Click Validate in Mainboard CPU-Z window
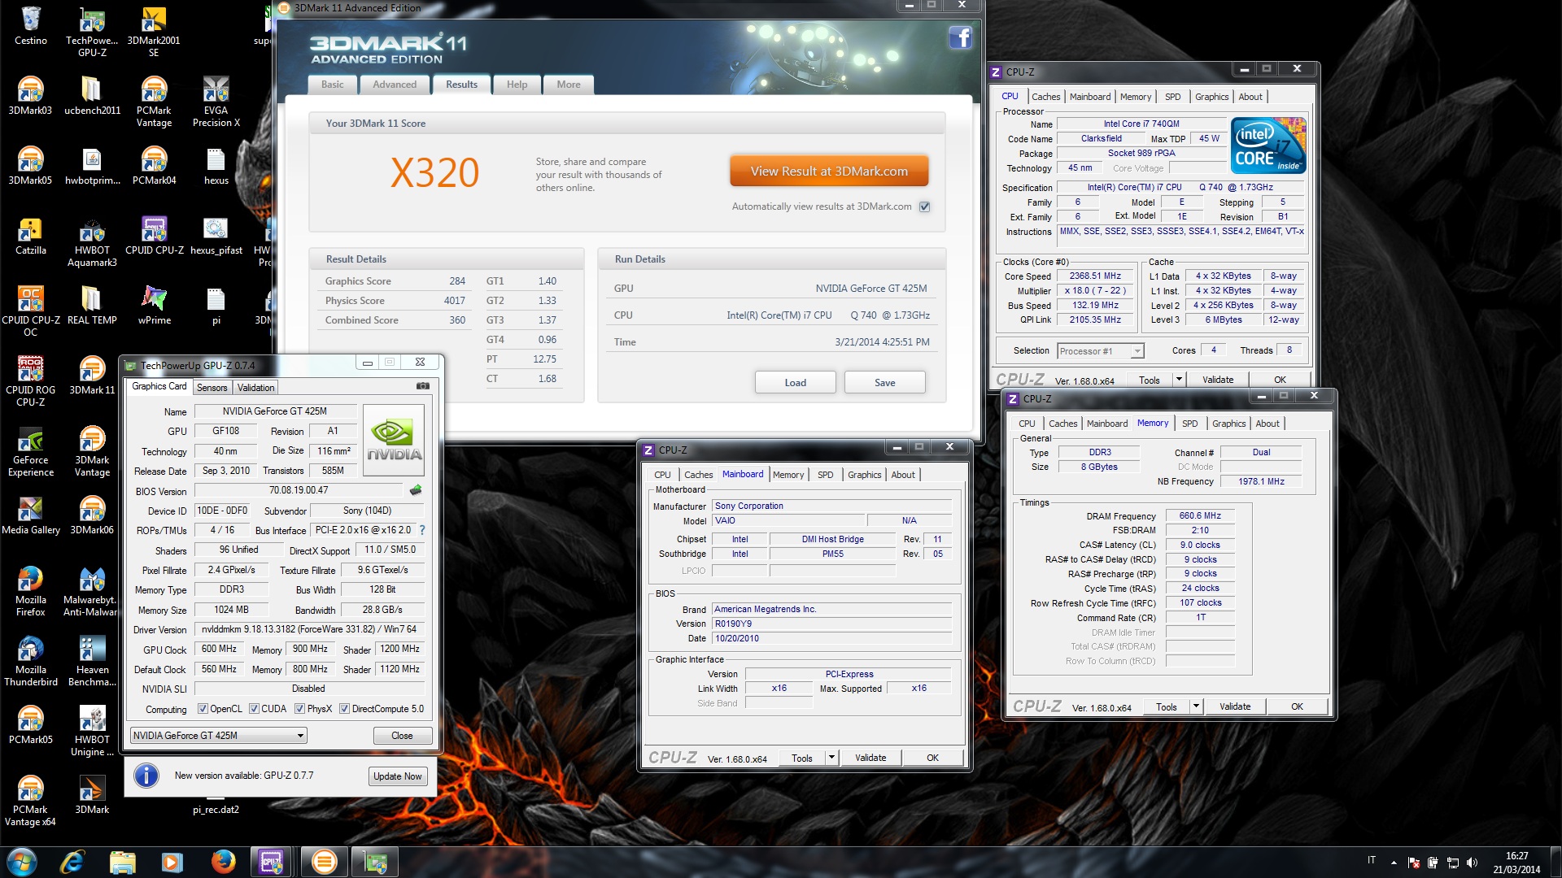The image size is (1562, 878). [x=870, y=758]
